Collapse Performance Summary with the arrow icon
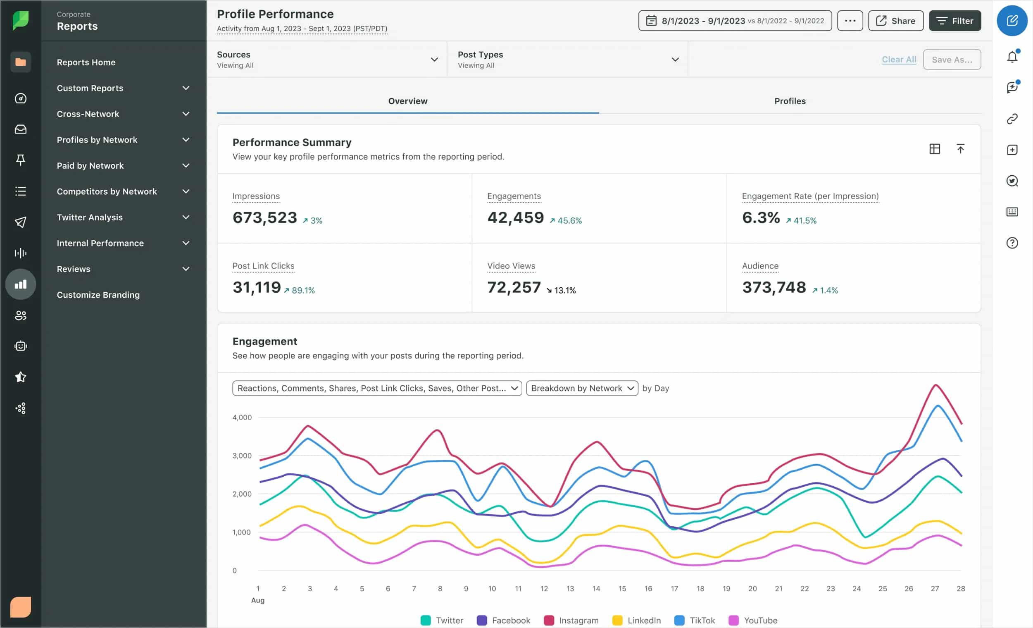Viewport: 1033px width, 628px height. [961, 149]
